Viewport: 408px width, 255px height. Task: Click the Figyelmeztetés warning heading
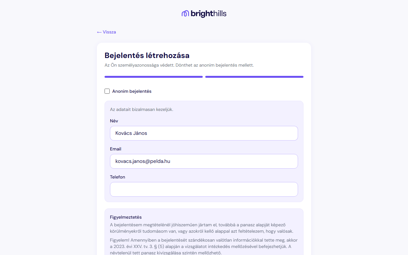point(126,217)
